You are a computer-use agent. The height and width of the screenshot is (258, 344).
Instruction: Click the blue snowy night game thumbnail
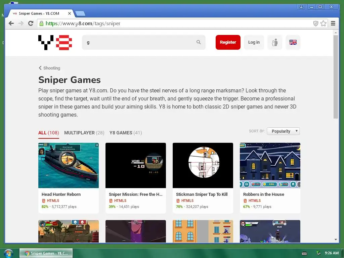[270, 231]
